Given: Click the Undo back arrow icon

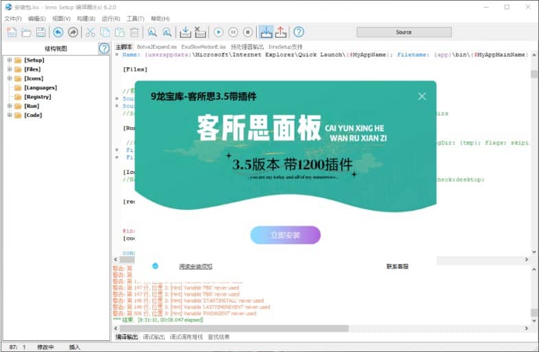Looking at the screenshot, I should click(58, 32).
